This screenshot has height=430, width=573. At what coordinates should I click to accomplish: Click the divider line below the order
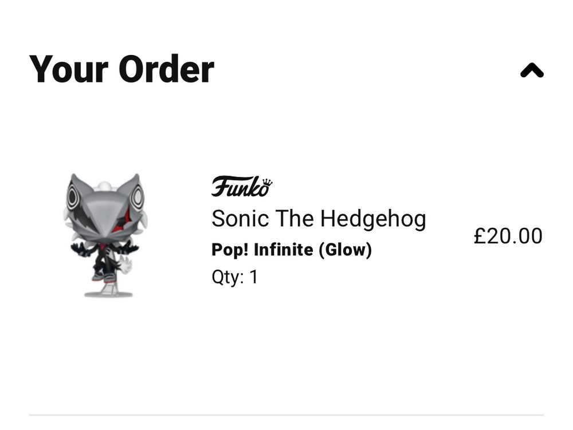pyautogui.click(x=286, y=415)
